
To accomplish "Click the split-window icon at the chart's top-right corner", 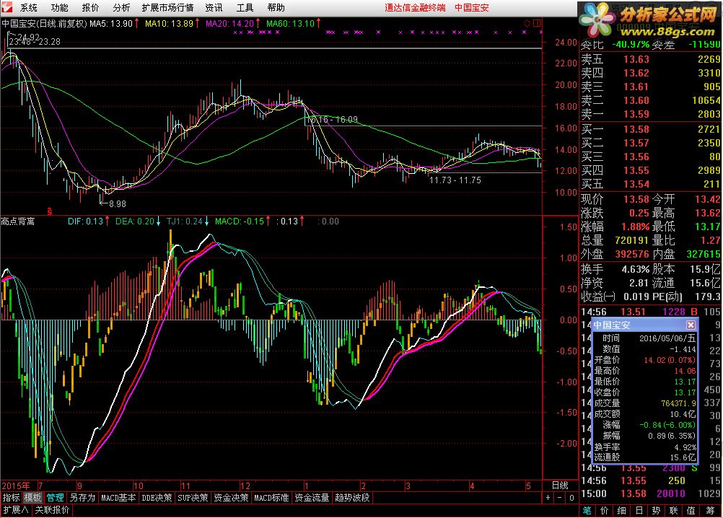I will pyautogui.click(x=537, y=23).
